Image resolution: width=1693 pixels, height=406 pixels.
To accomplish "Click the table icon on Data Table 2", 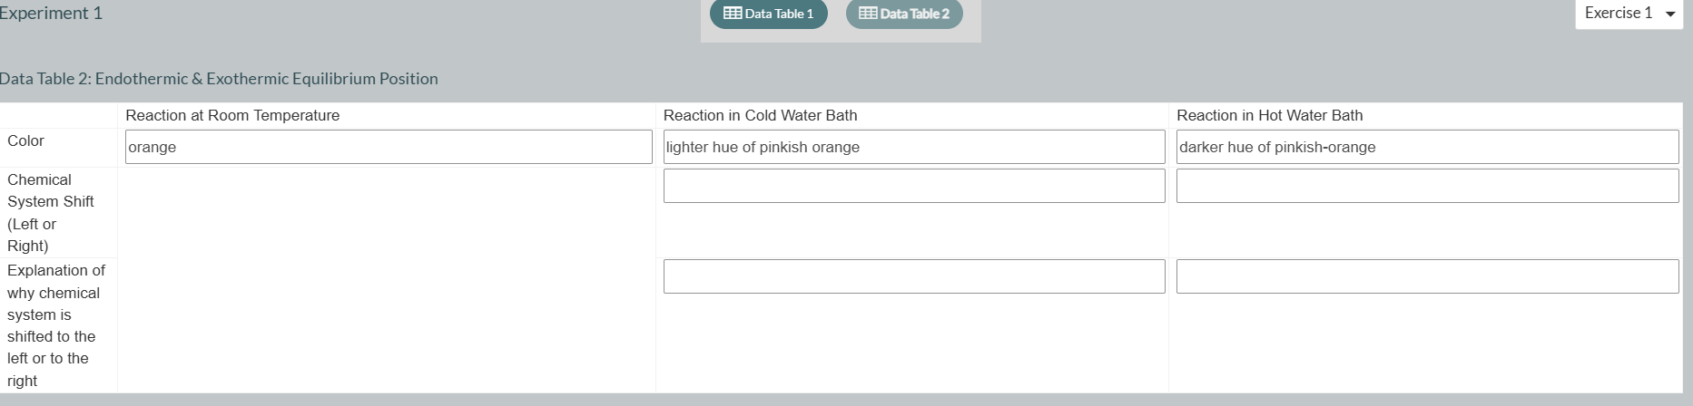I will [868, 14].
